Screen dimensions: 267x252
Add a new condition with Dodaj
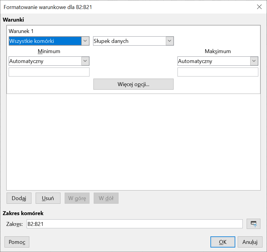(x=19, y=198)
